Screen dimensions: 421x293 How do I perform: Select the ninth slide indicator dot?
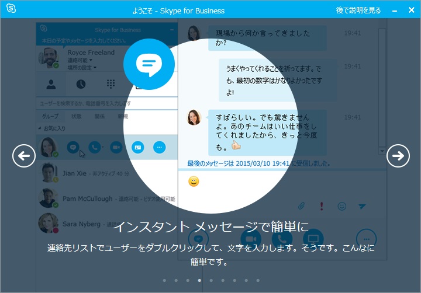(x=258, y=280)
